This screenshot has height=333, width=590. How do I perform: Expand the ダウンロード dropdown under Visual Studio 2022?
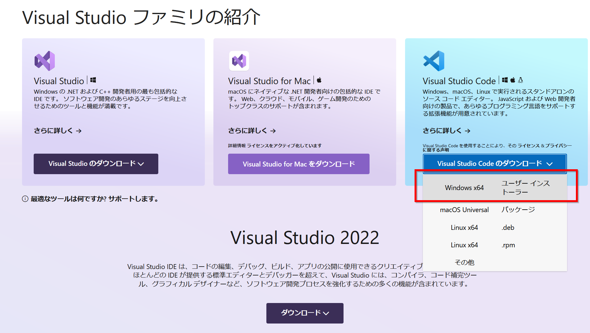point(305,313)
